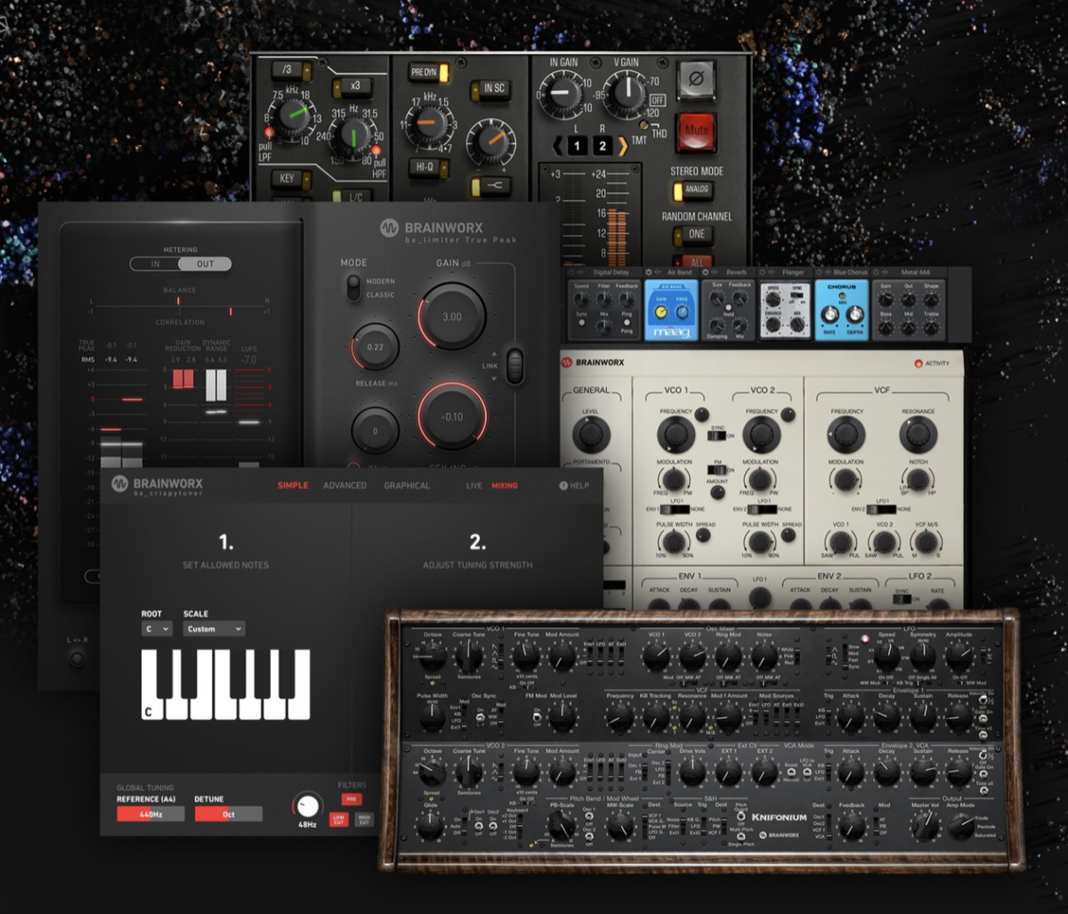Enable the PRE DYN switch

[429, 71]
